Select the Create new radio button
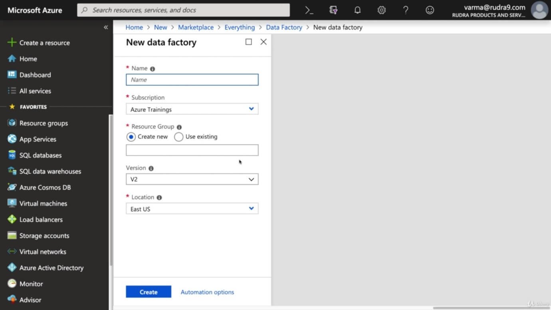 (x=131, y=137)
